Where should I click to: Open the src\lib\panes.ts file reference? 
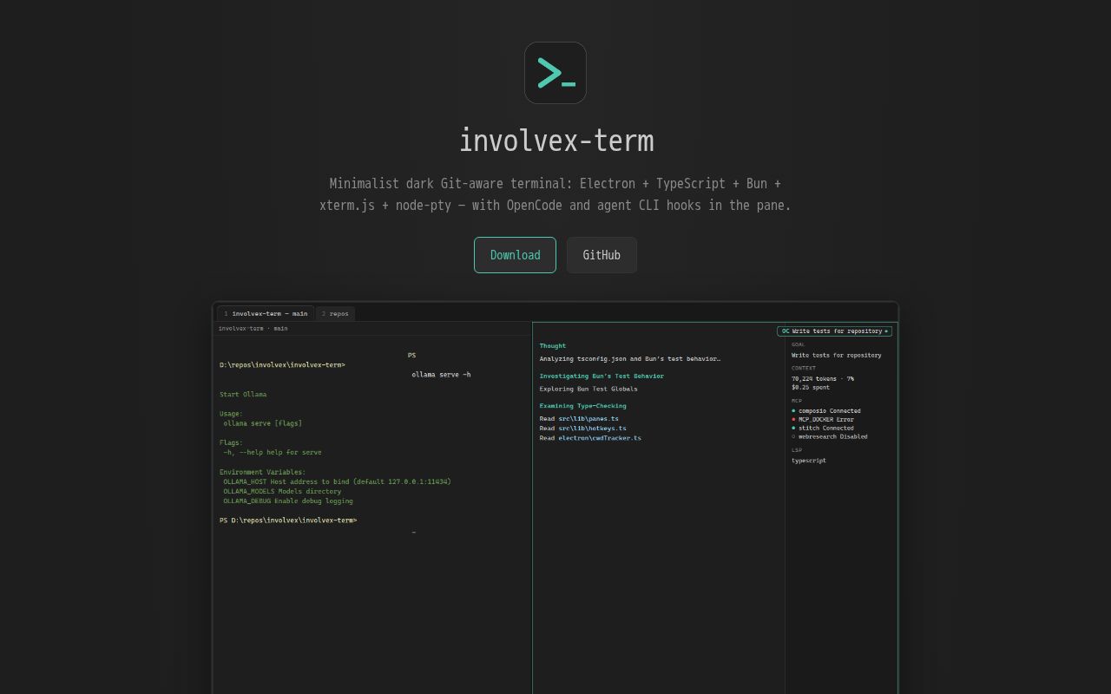point(588,419)
